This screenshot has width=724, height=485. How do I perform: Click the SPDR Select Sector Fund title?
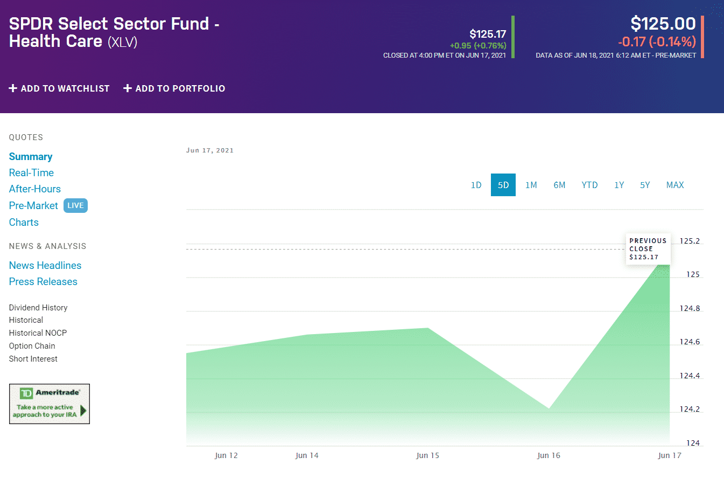coord(114,32)
